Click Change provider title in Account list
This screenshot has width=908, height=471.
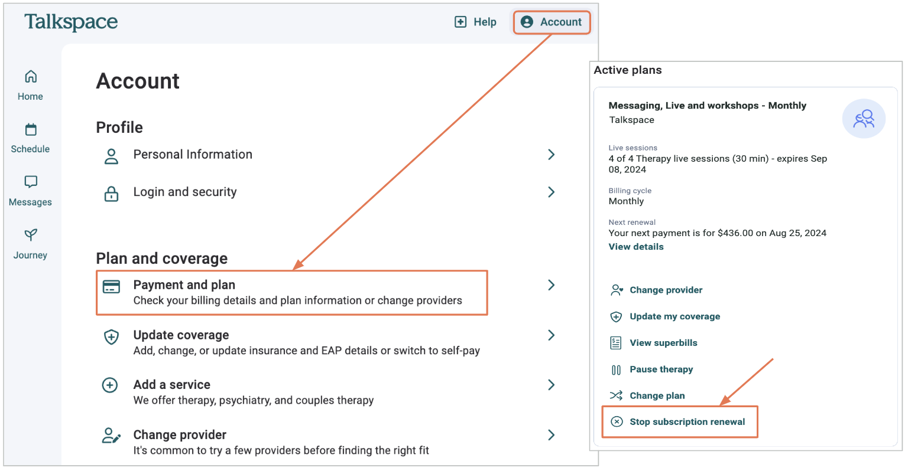click(180, 435)
